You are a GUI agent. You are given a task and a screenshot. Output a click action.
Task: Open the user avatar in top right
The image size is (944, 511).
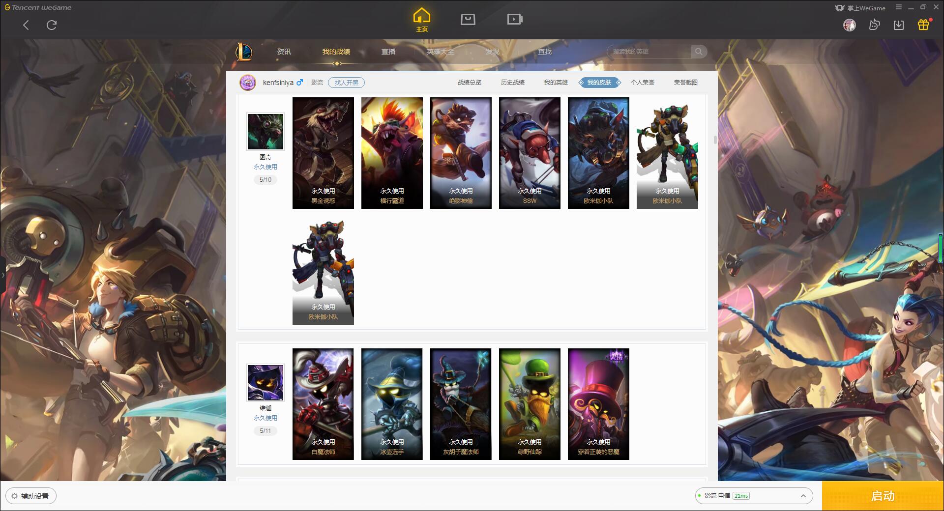849,25
